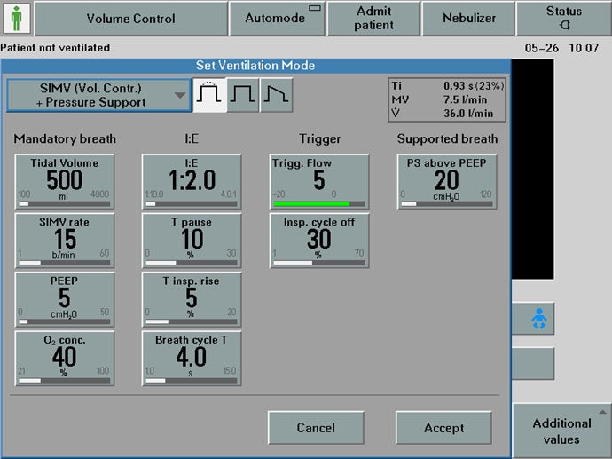Image resolution: width=612 pixels, height=459 pixels.
Task: Click the 05-26 date display
Action: (x=541, y=48)
